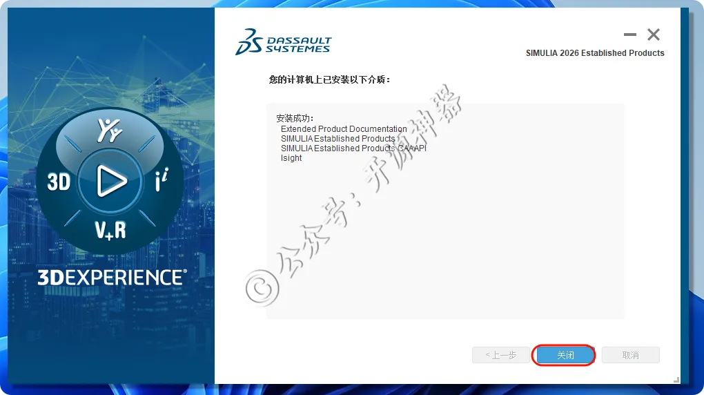Viewport: 704px width, 395px height.
Task: Select the Isight entry
Action: tap(291, 158)
